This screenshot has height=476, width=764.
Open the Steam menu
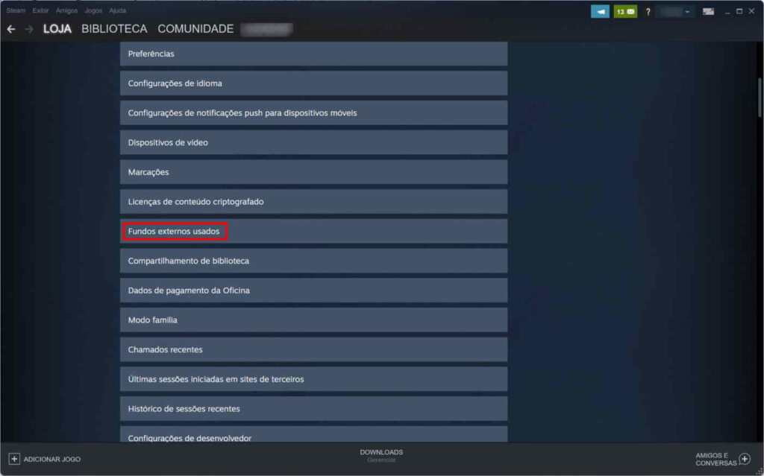pyautogui.click(x=15, y=10)
